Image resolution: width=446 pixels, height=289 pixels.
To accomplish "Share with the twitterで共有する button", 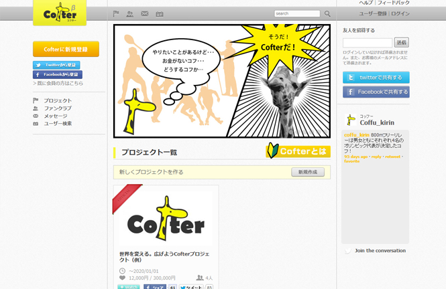I will pos(376,78).
